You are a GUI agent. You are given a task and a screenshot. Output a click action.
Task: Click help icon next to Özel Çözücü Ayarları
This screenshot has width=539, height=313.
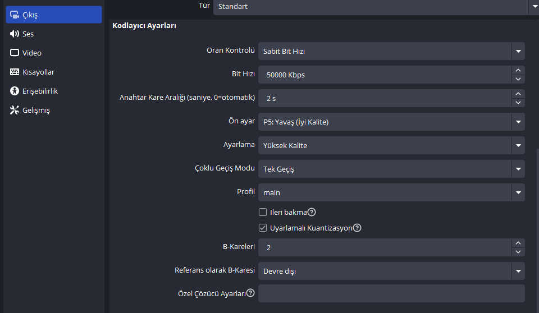[250, 293]
